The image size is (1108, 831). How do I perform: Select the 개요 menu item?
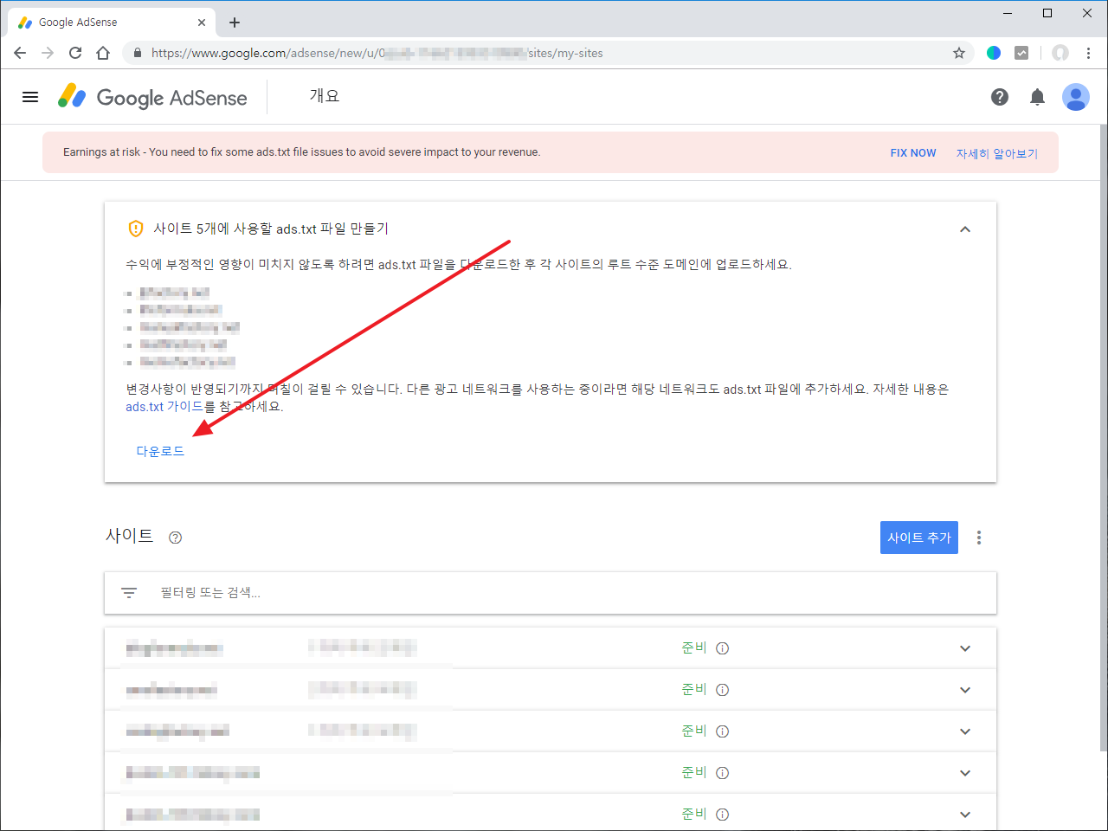324,96
